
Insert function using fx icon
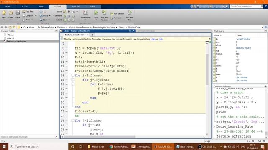coord(69,11)
